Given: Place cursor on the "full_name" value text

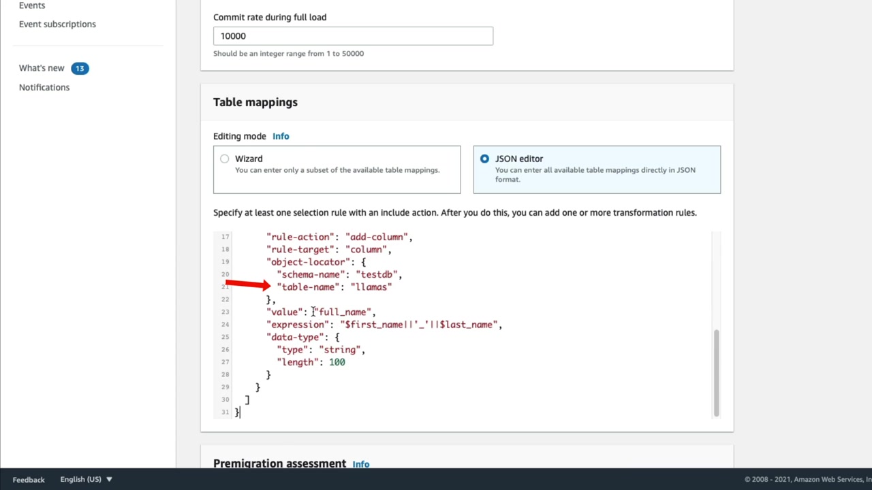Looking at the screenshot, I should click(x=343, y=312).
